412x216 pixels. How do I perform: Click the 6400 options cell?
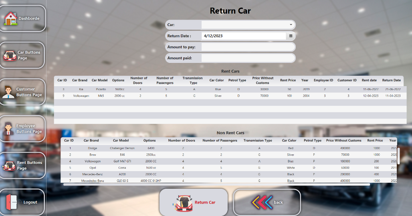[151, 148]
